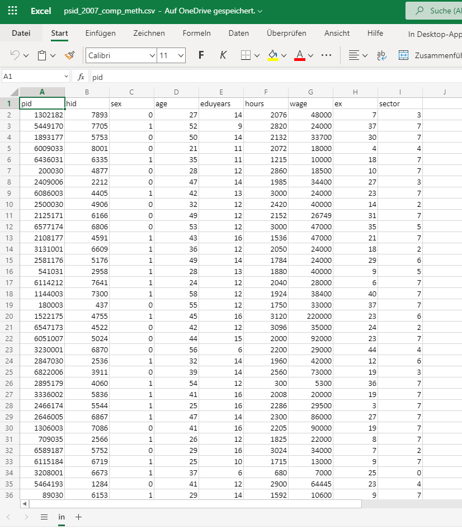This screenshot has height=529, width=462.
Task: Open the font name Calibri dropdown
Action: click(121, 55)
